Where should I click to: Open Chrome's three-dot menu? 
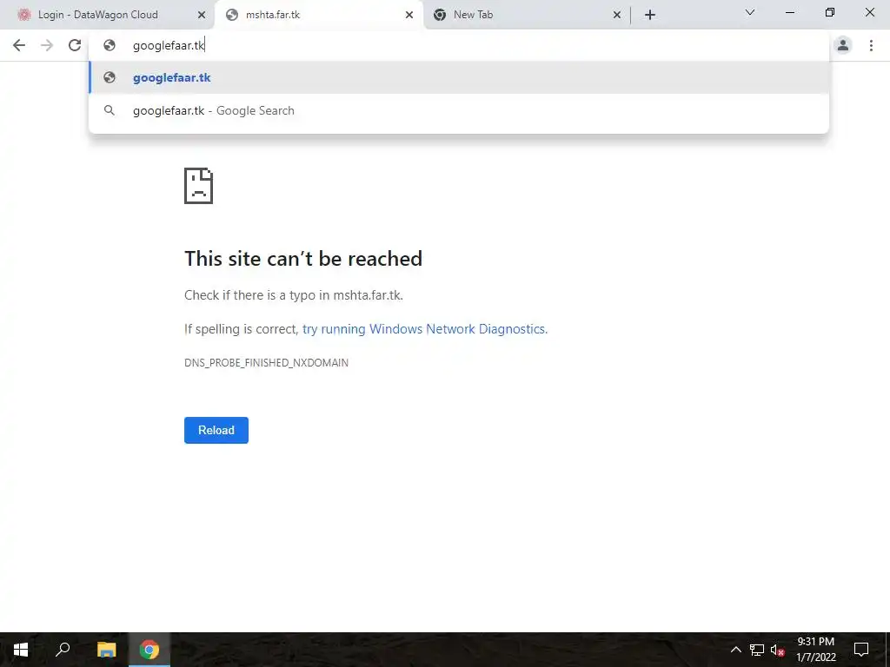[x=871, y=45]
